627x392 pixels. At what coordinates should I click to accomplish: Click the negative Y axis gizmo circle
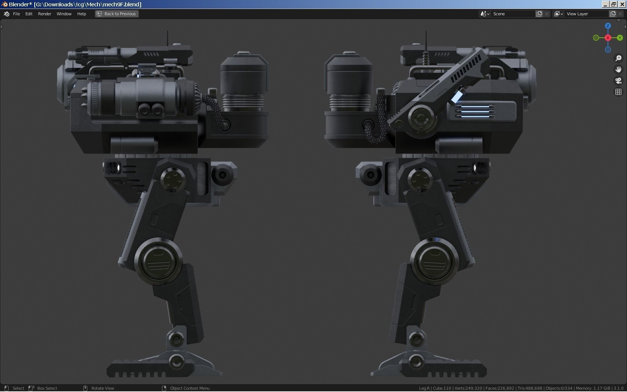(596, 38)
